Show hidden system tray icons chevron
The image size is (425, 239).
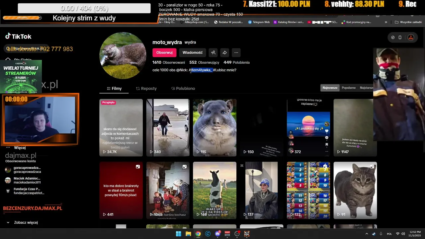point(367,234)
